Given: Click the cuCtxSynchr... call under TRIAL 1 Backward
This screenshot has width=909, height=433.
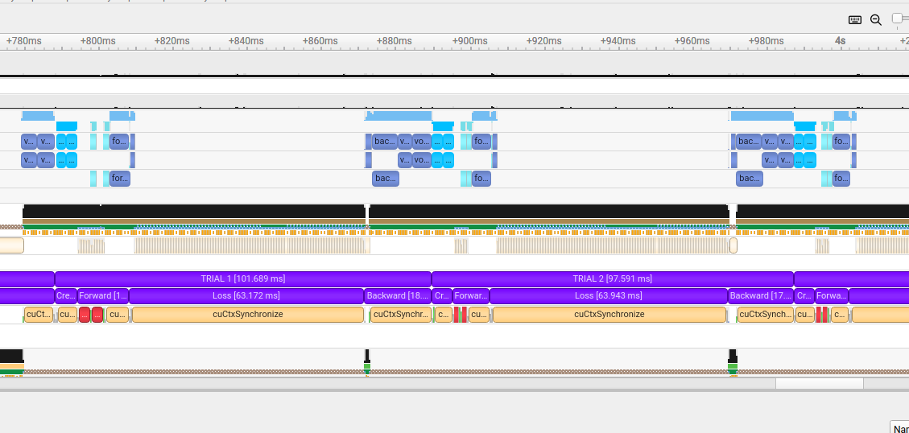Looking at the screenshot, I should point(401,315).
